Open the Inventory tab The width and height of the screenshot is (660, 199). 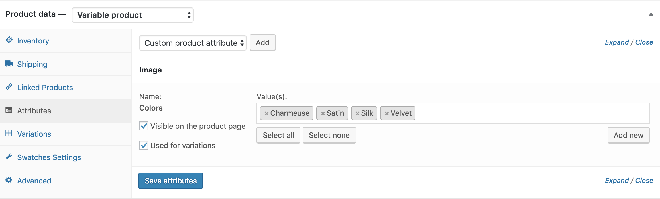coord(33,40)
